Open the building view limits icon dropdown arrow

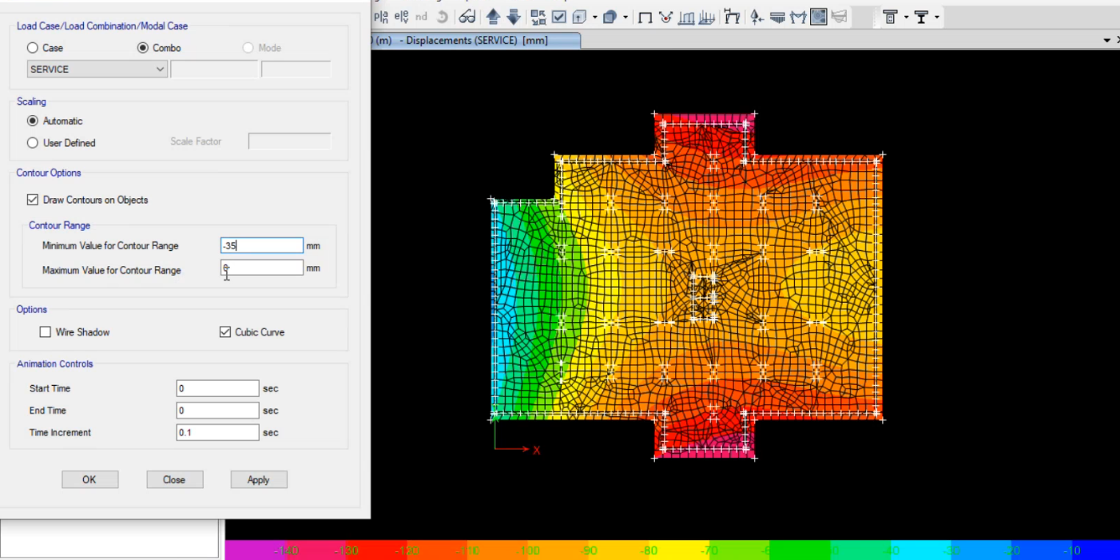point(594,17)
